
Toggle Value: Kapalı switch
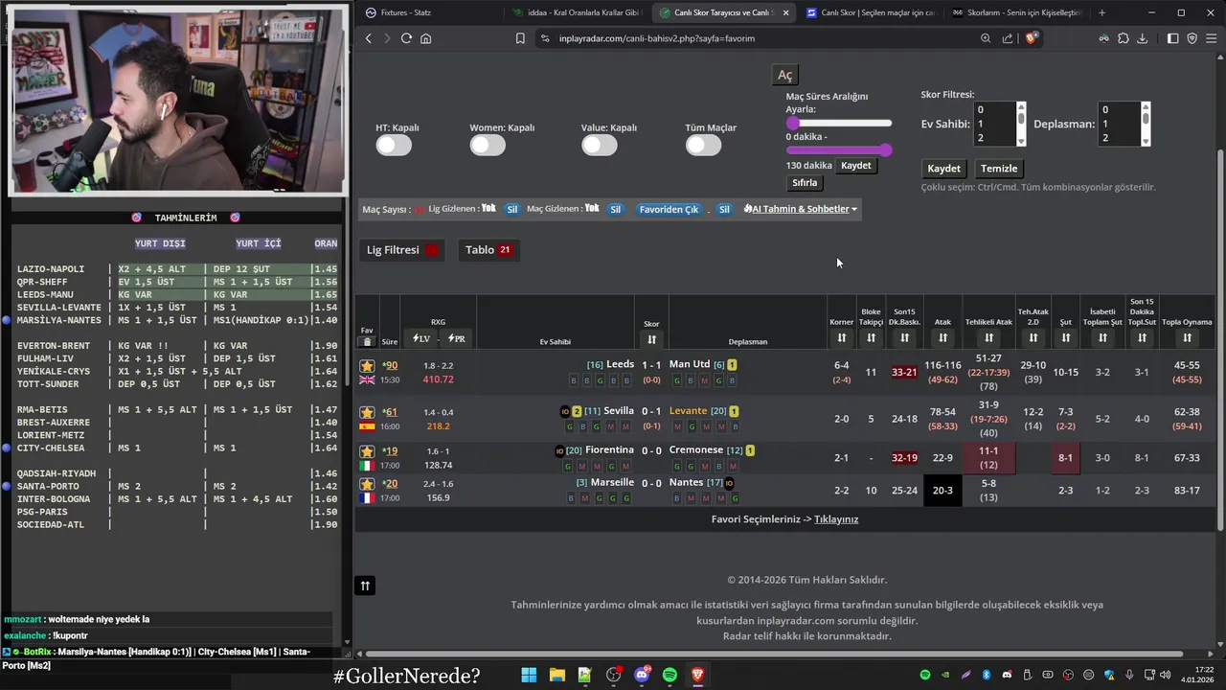pyautogui.click(x=600, y=146)
